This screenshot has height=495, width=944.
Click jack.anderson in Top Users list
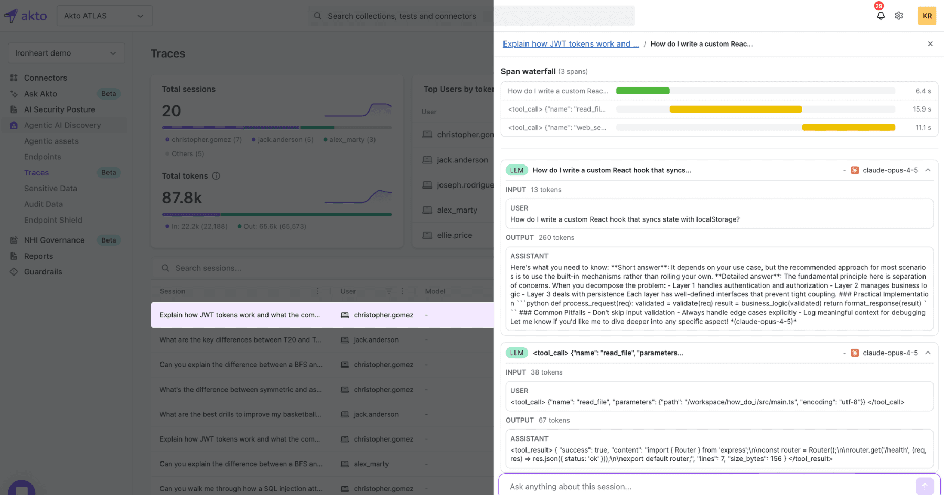coord(462,160)
